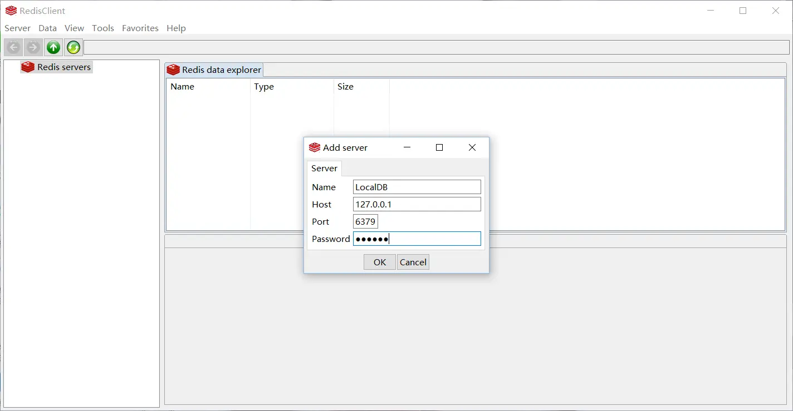Viewport: 793px width, 411px height.
Task: Sort by the Name column header
Action: [x=208, y=86]
